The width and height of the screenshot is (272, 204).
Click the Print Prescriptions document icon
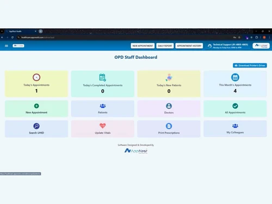pos(169,126)
